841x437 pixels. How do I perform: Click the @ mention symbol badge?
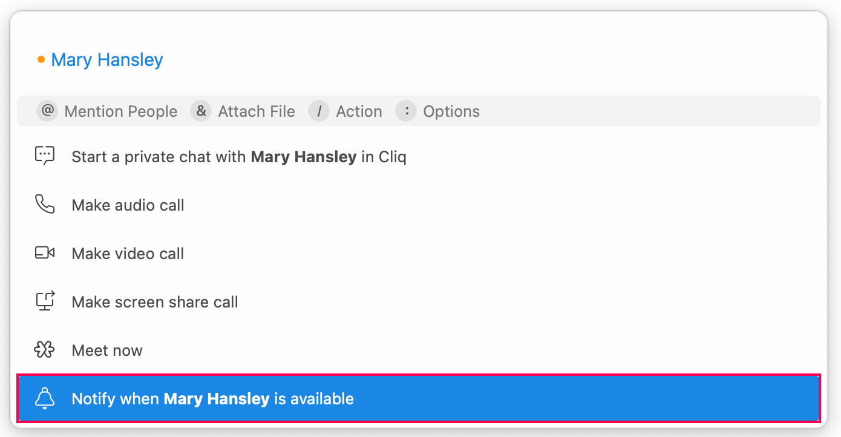tap(47, 111)
